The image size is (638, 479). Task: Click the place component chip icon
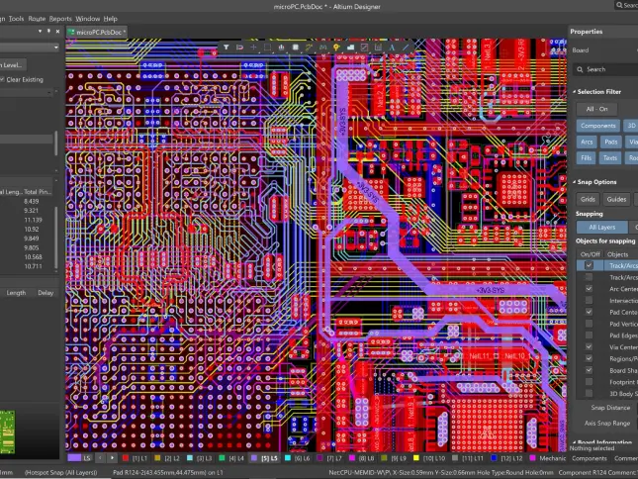coord(296,48)
